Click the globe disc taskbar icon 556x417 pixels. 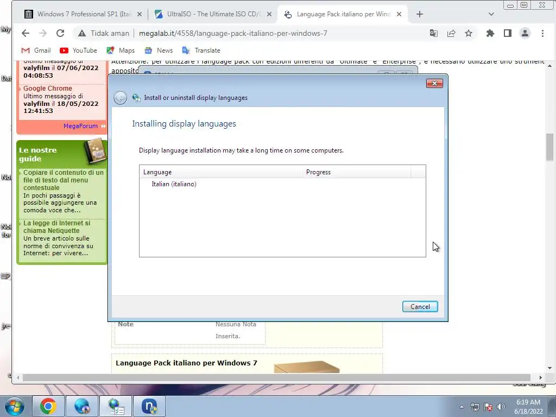click(x=81, y=406)
